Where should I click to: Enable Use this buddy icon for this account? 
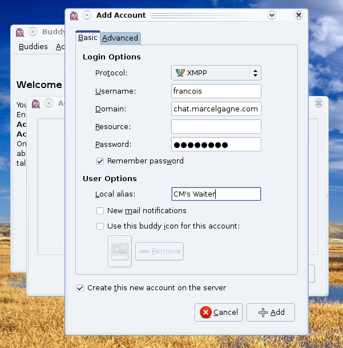click(x=100, y=226)
